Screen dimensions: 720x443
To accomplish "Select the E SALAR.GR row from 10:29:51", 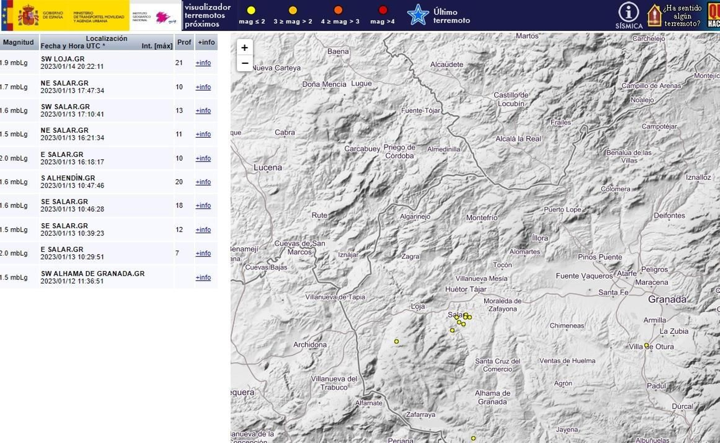I will coord(63,253).
